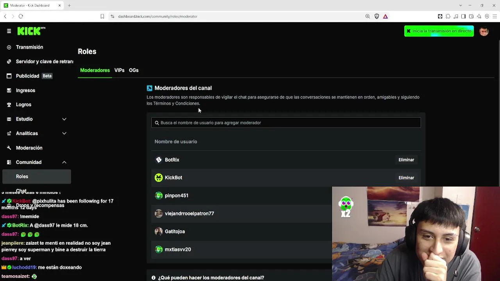The width and height of the screenshot is (500, 281).
Task: Click the Moderación sidebar item
Action: tap(29, 148)
